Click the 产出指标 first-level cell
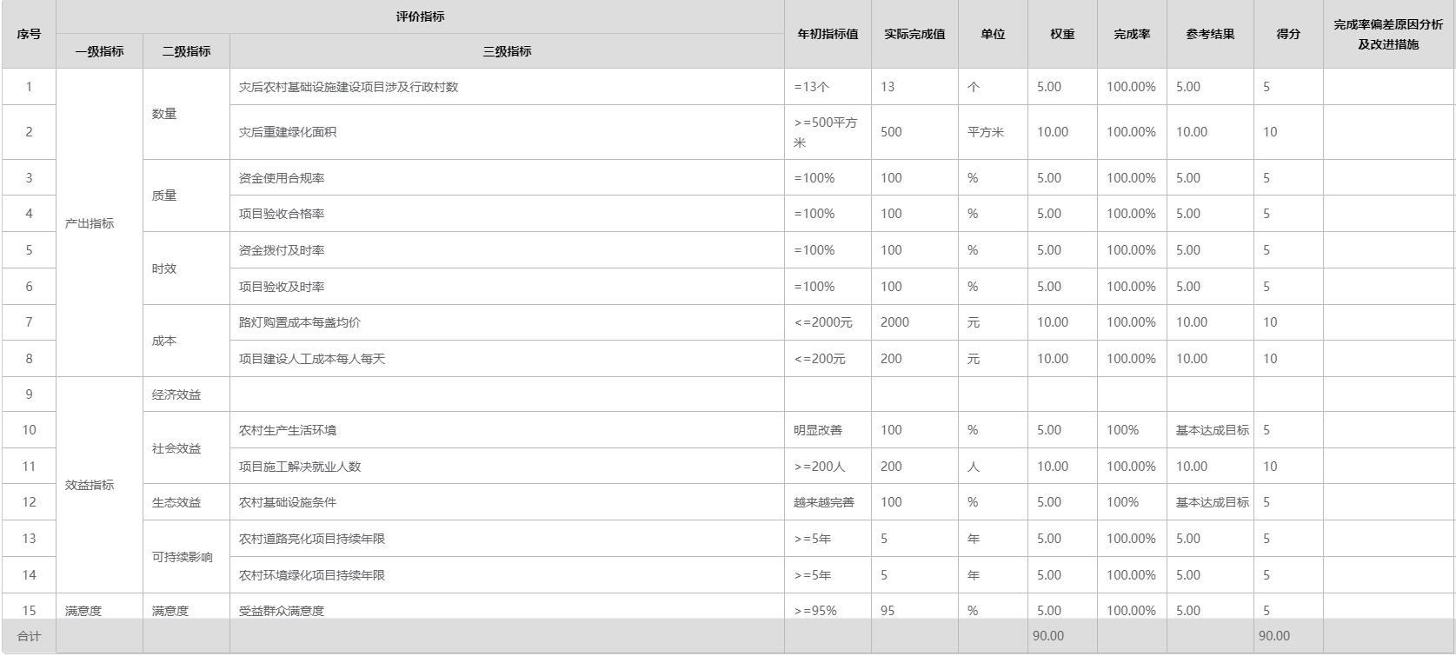This screenshot has width=1456, height=656. click(x=90, y=223)
